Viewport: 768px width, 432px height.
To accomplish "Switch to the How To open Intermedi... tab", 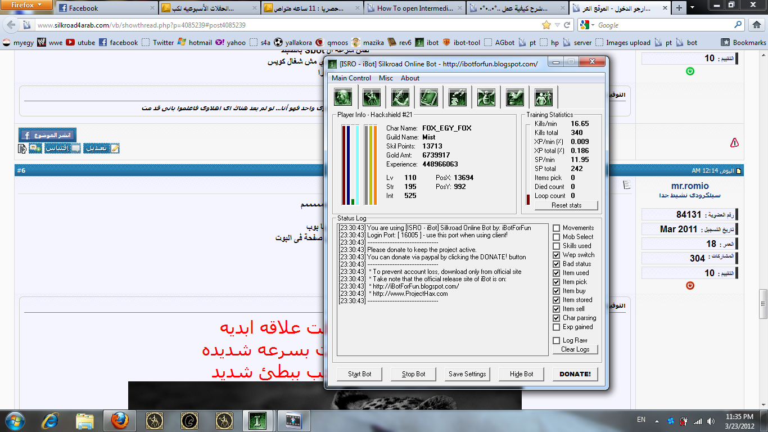I will tap(414, 8).
